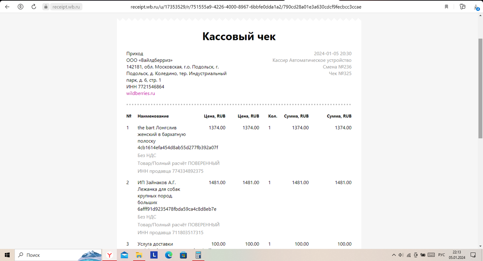Image resolution: width=483 pixels, height=261 pixels.
Task: Open the blue L app in taskbar
Action: point(154,255)
